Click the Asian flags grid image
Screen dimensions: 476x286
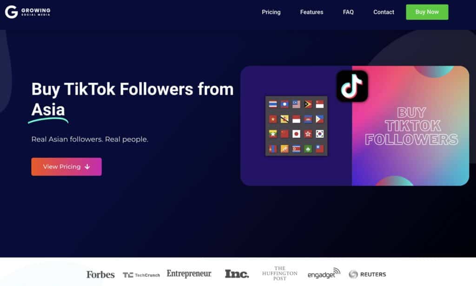click(296, 126)
